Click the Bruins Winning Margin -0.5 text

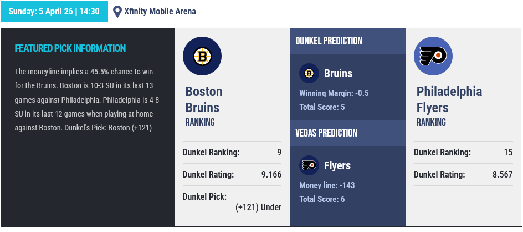click(x=334, y=93)
